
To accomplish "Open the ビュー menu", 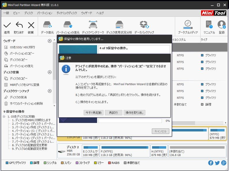I will coord(16,13).
